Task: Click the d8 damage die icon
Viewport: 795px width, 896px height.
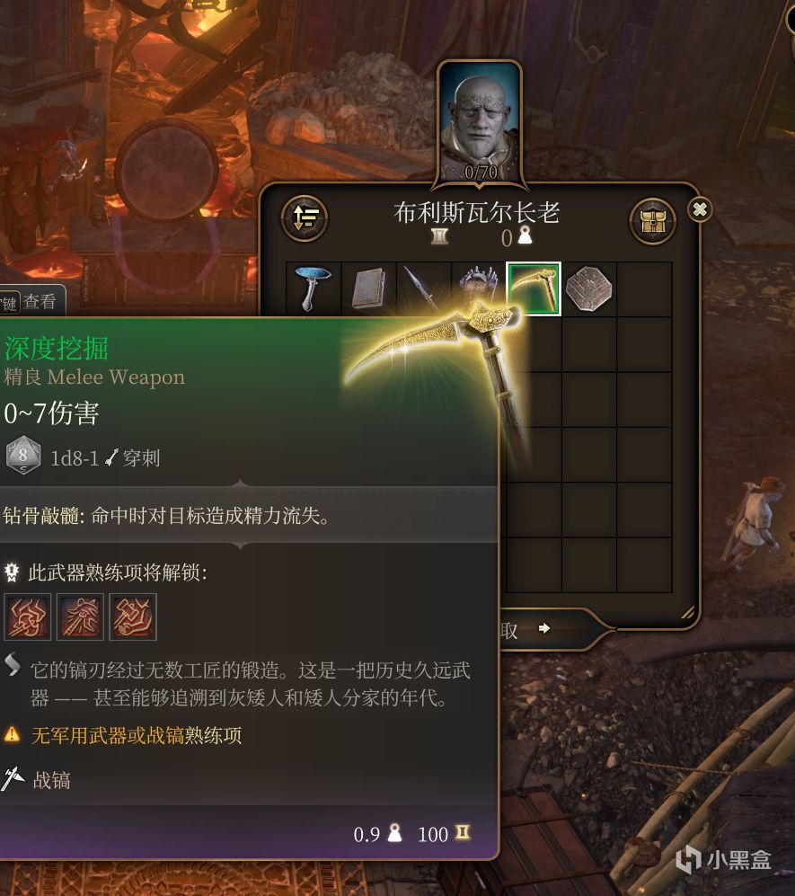Action: pyautogui.click(x=22, y=456)
